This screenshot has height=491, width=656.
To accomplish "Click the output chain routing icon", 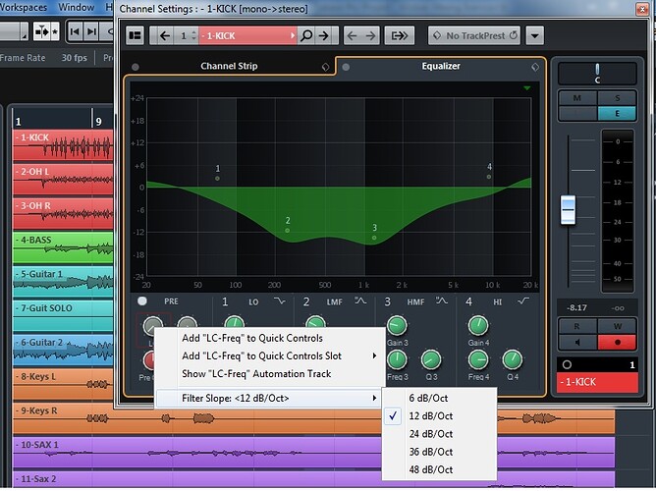I will pos(399,35).
